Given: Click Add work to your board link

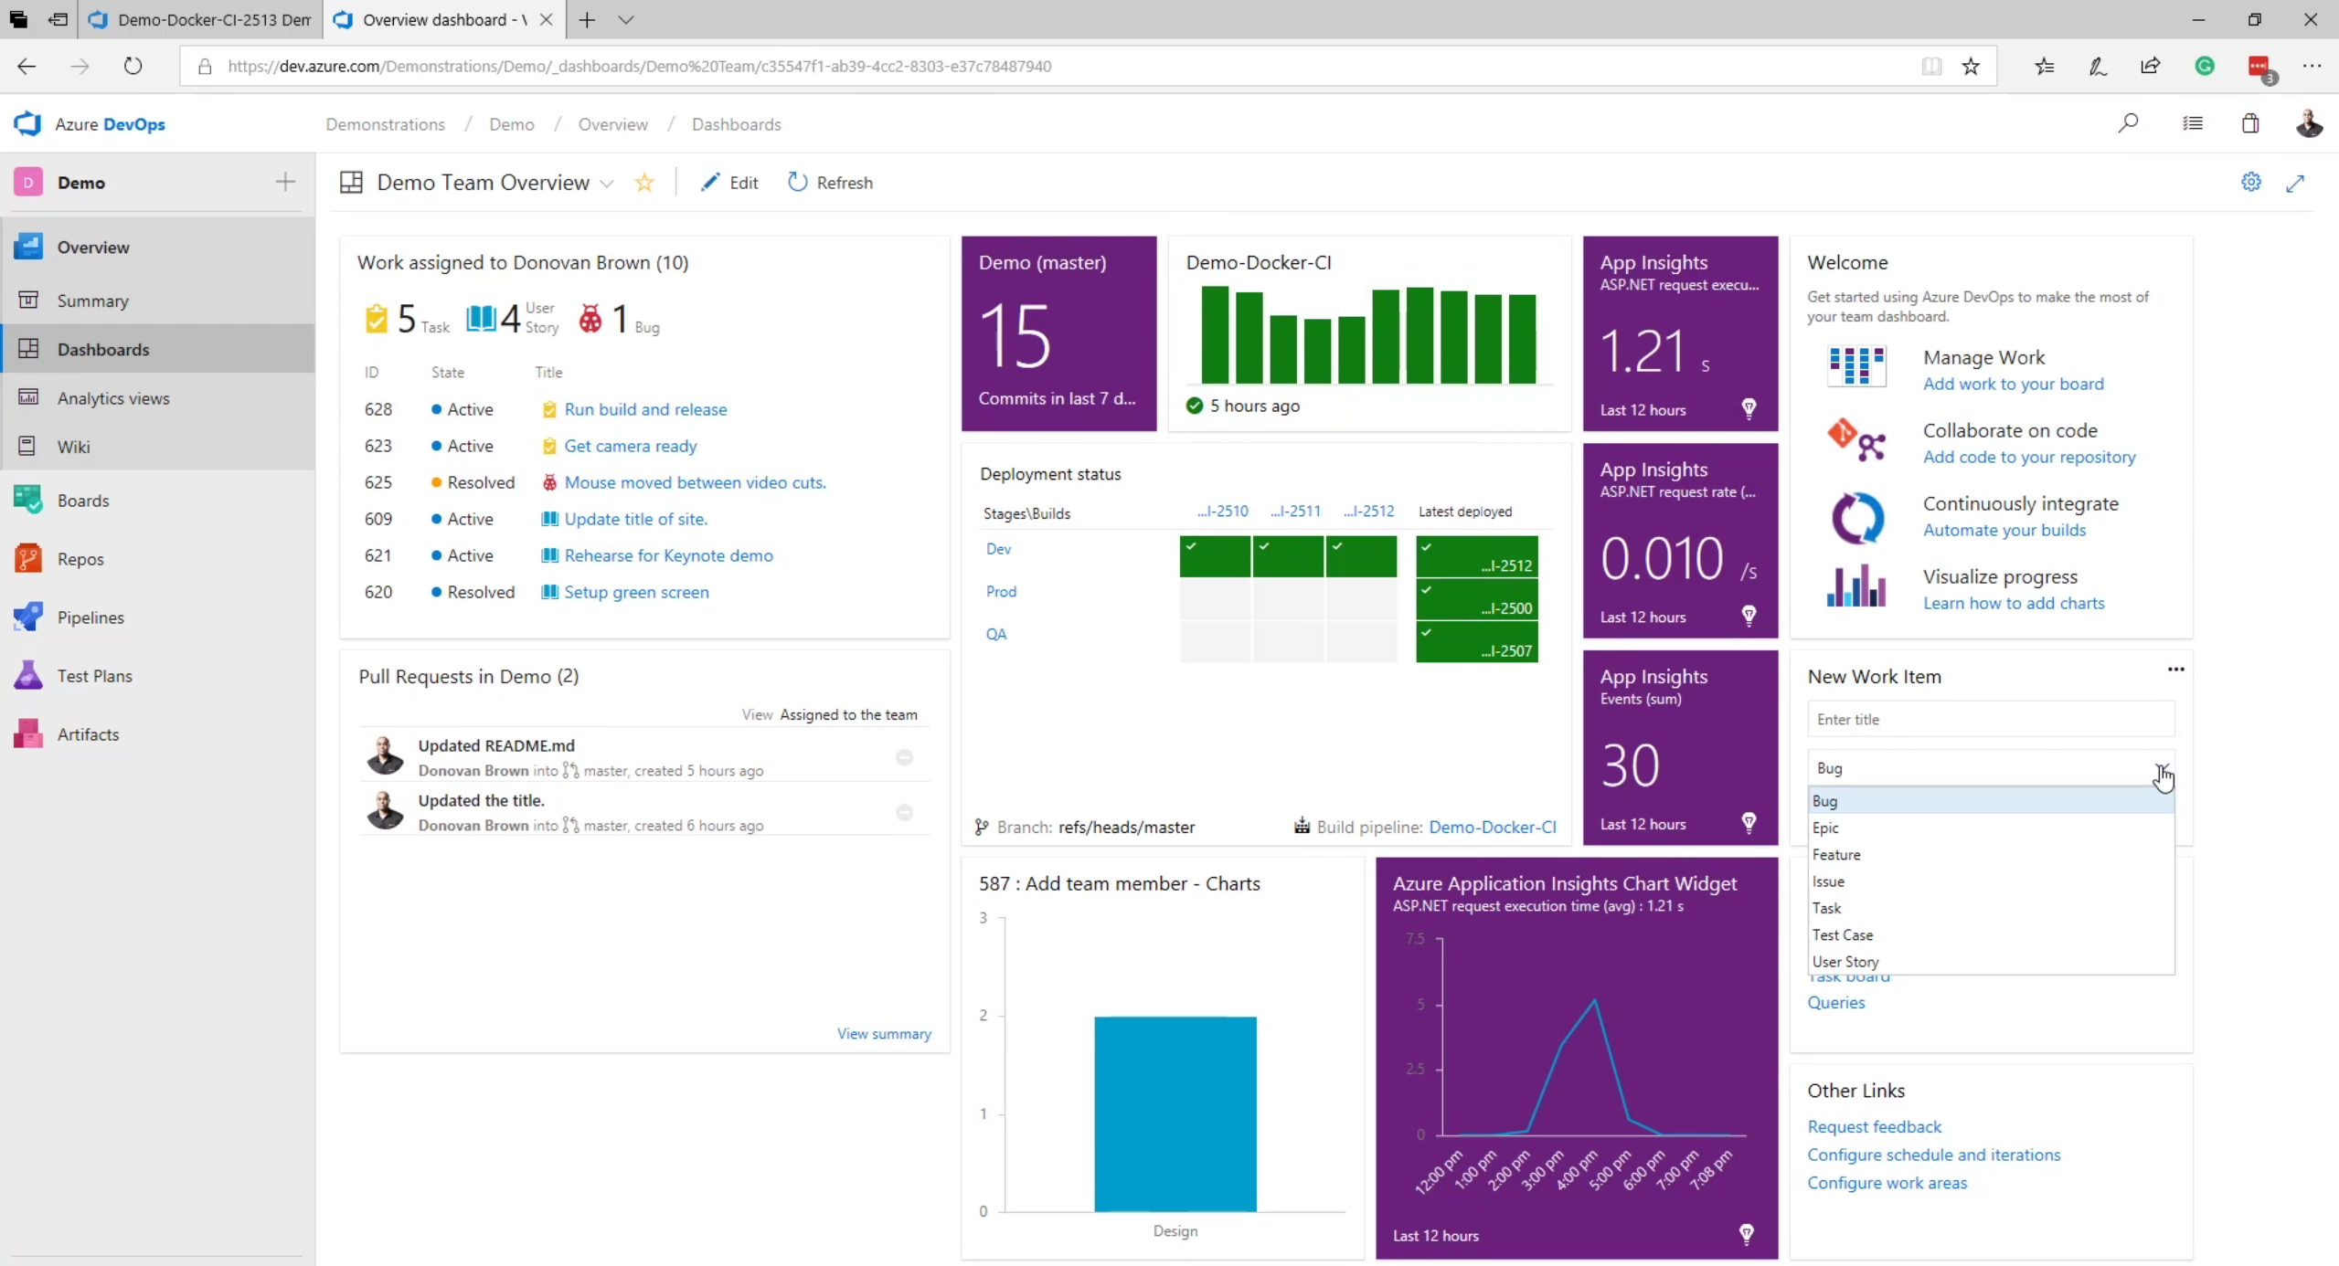Looking at the screenshot, I should click(2013, 384).
